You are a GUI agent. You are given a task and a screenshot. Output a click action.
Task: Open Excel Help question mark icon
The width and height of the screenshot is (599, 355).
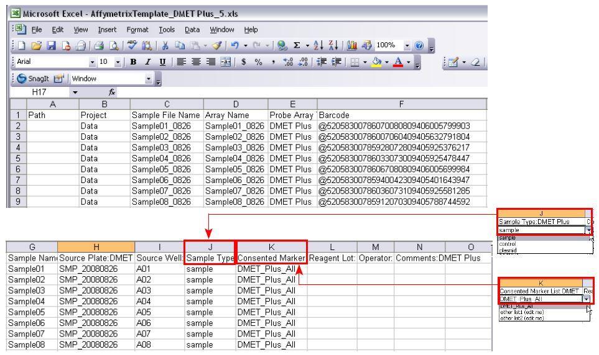(x=419, y=46)
